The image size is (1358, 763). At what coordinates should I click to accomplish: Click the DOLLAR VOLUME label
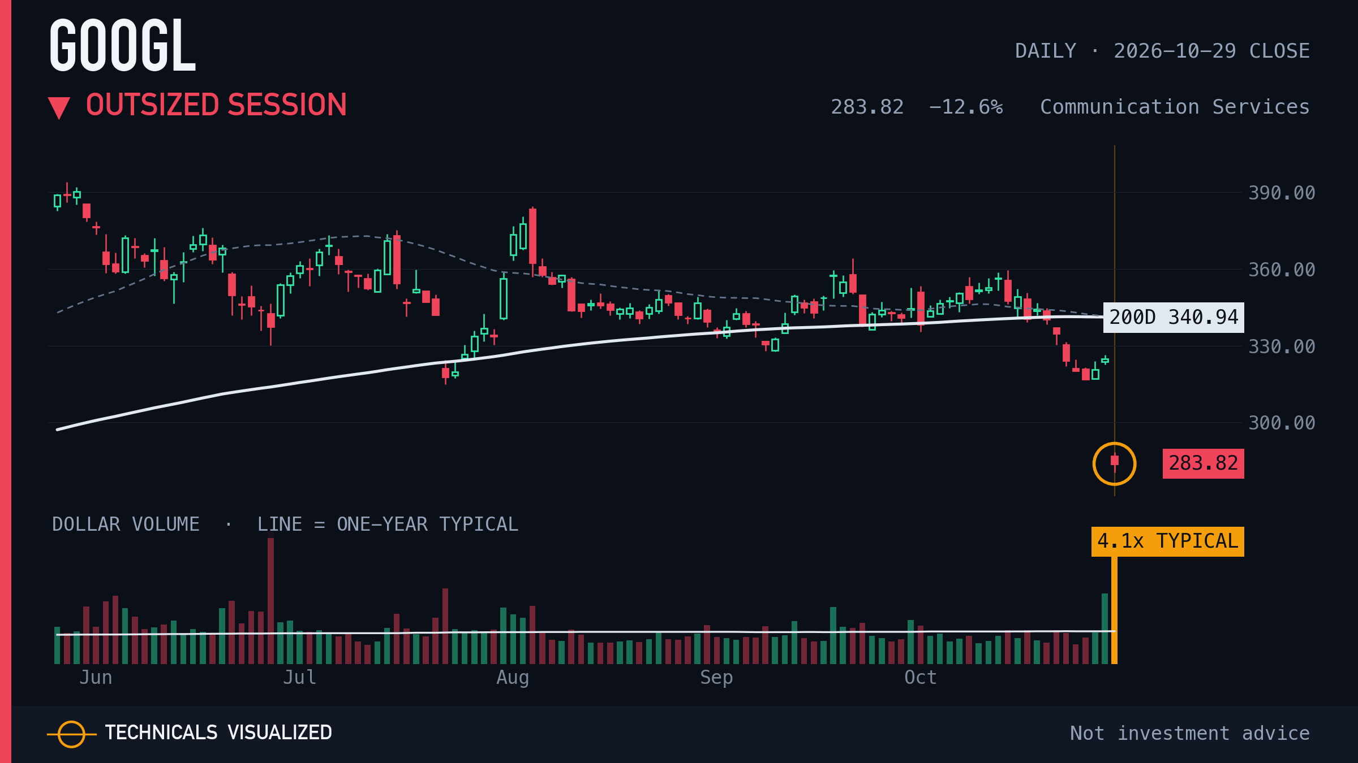pos(126,524)
